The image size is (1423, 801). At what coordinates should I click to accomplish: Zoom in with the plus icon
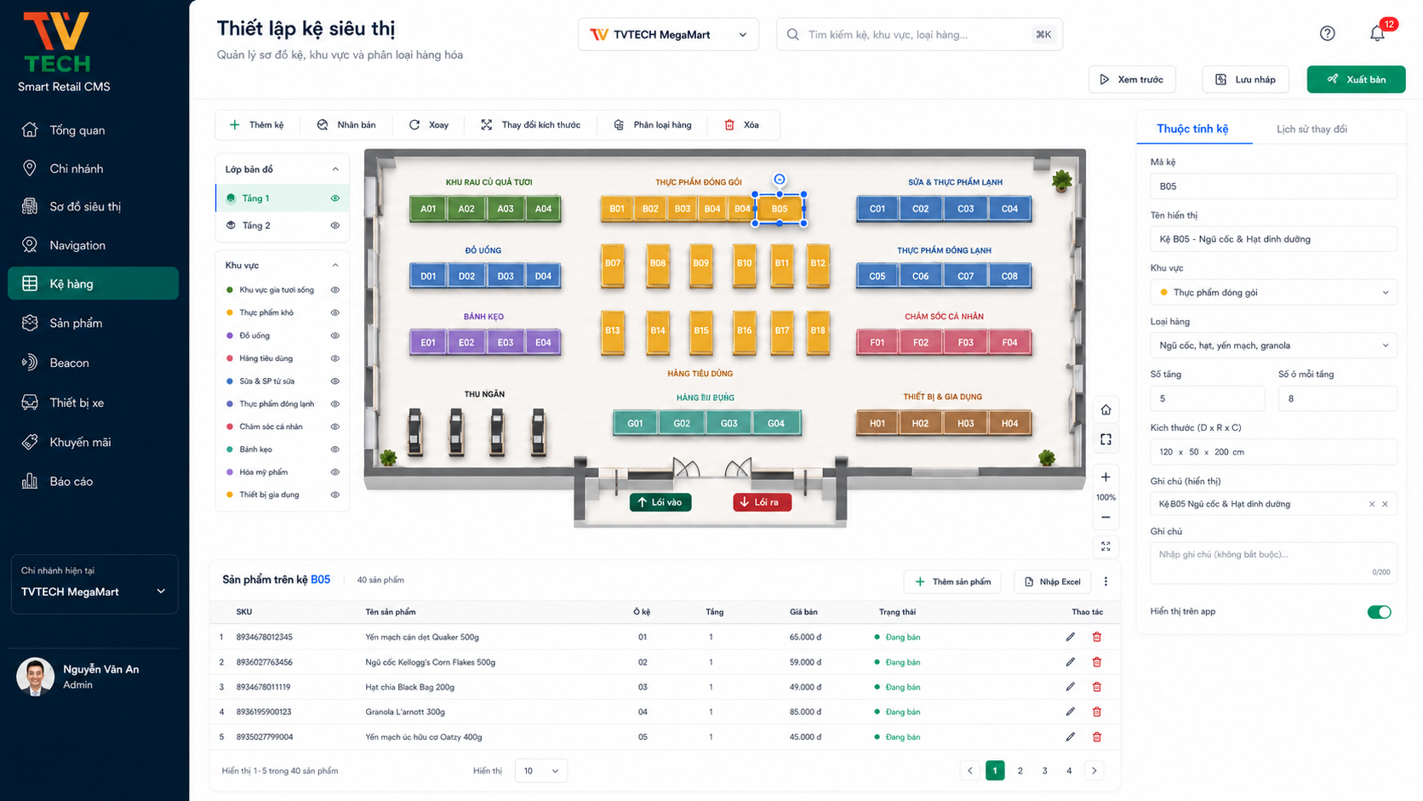[1106, 477]
